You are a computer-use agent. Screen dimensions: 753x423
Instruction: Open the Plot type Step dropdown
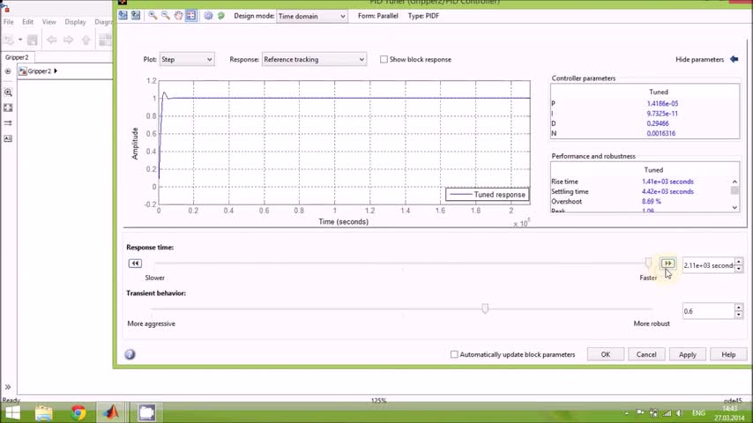pyautogui.click(x=187, y=59)
